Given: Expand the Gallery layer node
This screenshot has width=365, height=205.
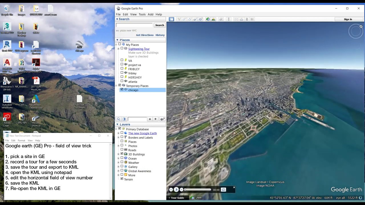Looking at the screenshot, I should tap(118, 167).
